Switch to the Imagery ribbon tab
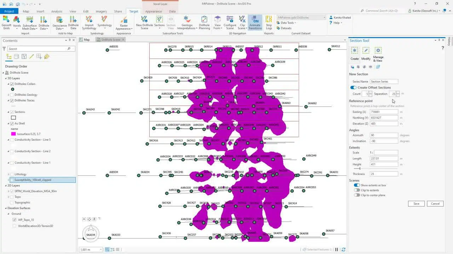This screenshot has width=453, height=254. coord(101,11)
